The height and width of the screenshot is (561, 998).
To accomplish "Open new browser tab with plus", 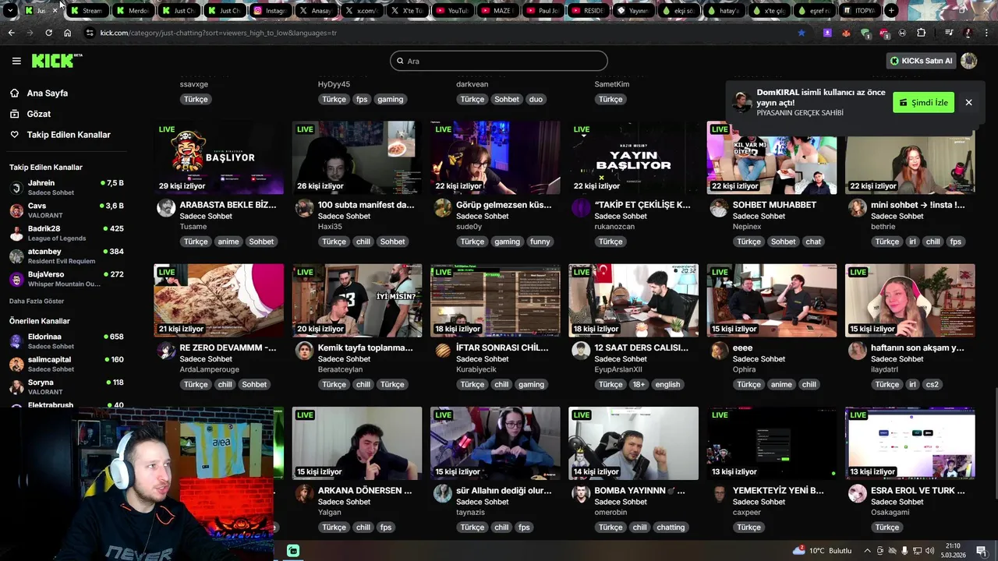I will pyautogui.click(x=891, y=11).
